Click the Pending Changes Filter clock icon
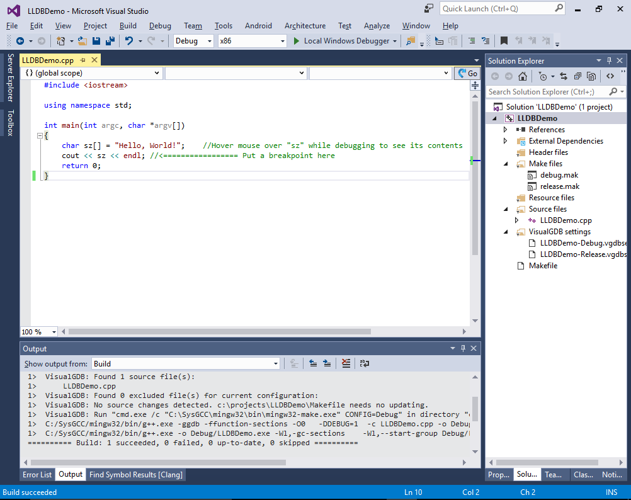Screen dimensions: 631x500 pos(543,76)
